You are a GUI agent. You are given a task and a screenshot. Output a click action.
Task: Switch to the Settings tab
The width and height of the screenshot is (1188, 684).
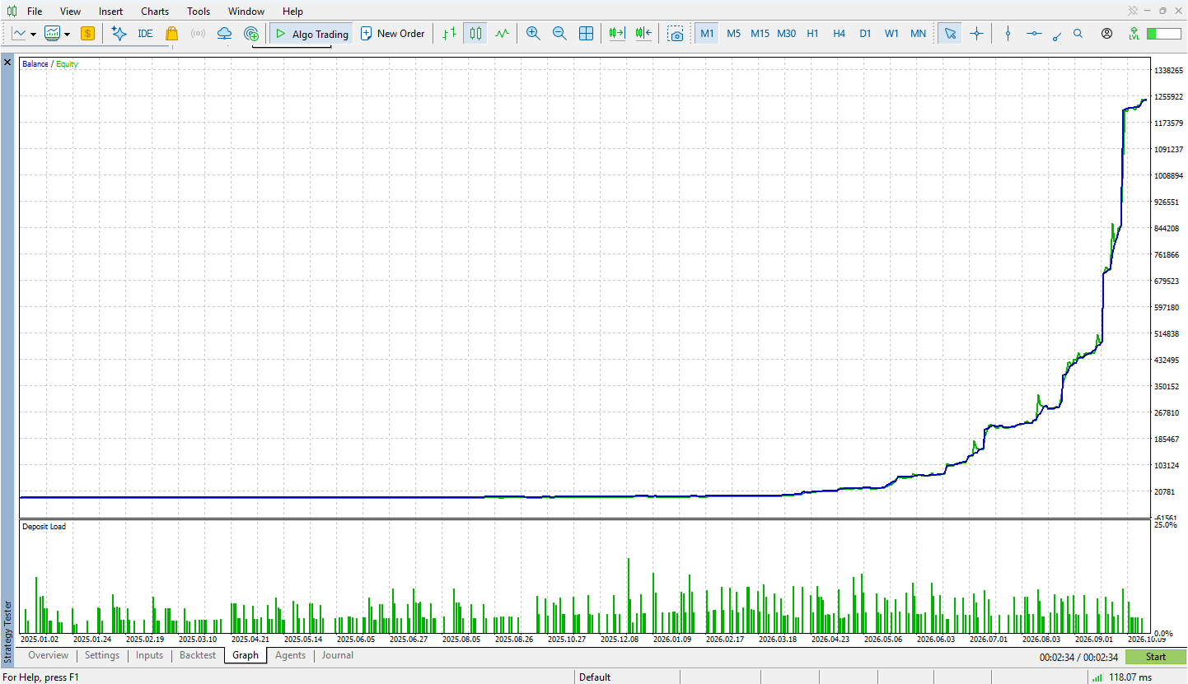point(102,655)
